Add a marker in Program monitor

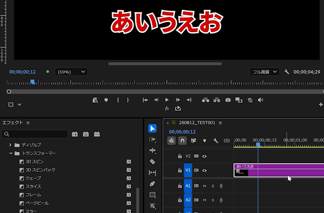point(106,100)
